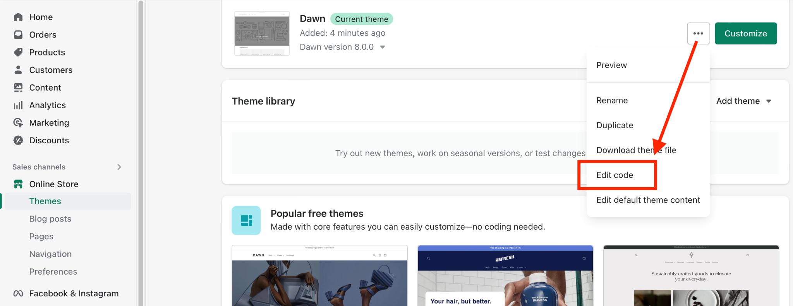Click the sustainably crafted goods theme preview

pos(691,275)
